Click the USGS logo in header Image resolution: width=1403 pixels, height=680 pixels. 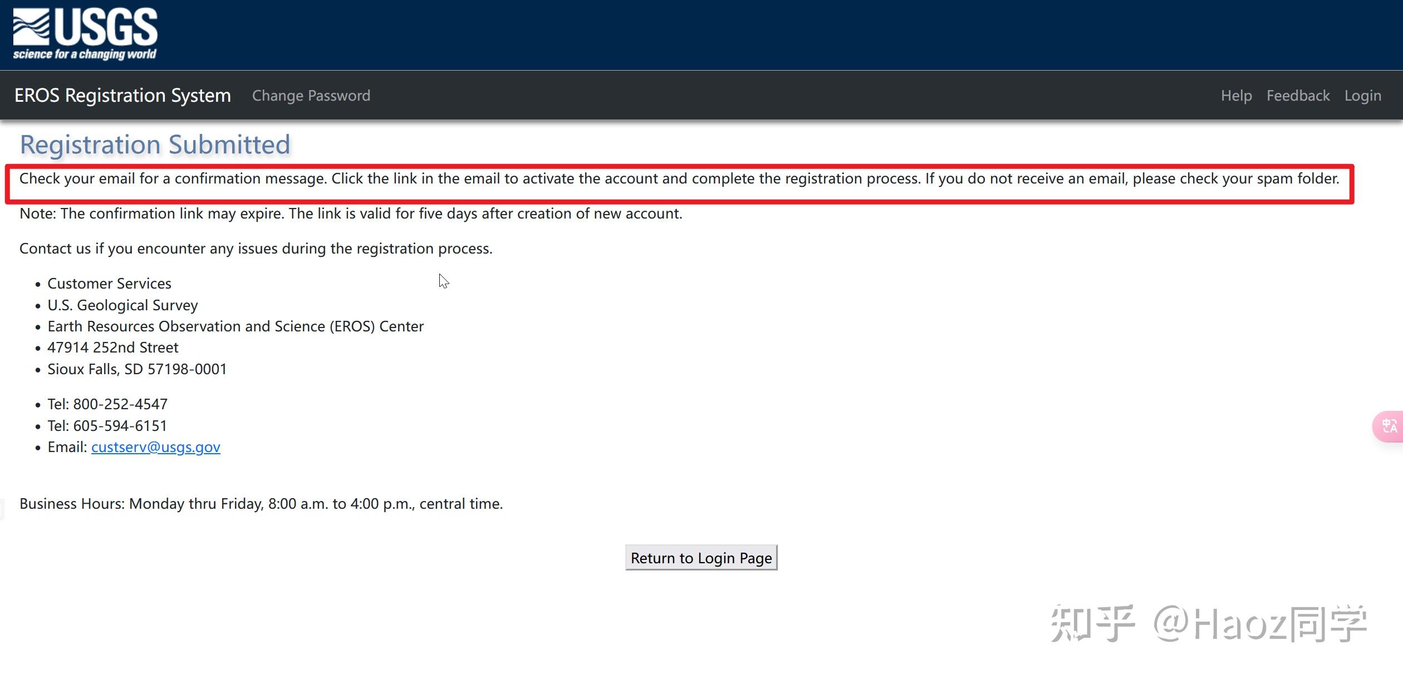(85, 33)
